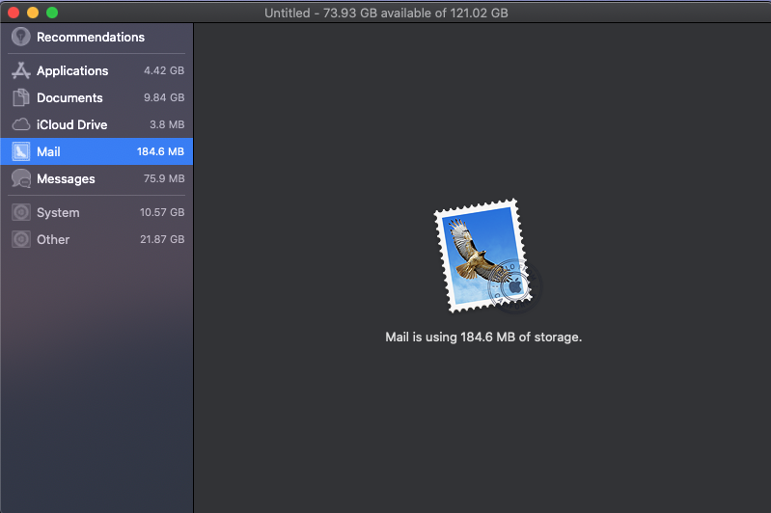This screenshot has width=771, height=513.
Task: Click the 21.87 GB size value
Action: coord(162,239)
